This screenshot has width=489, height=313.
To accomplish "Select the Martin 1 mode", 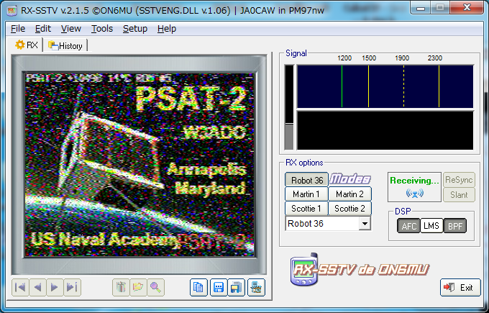I will pyautogui.click(x=306, y=194).
